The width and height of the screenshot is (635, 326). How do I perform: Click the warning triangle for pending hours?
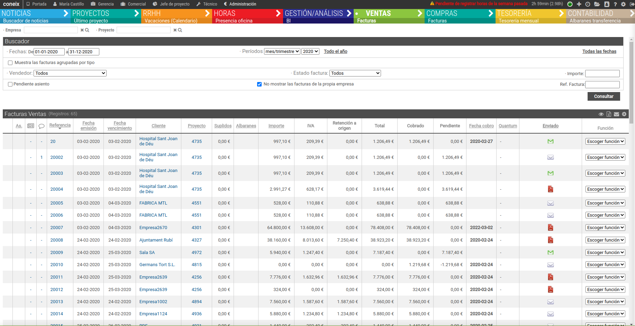coord(432,3)
